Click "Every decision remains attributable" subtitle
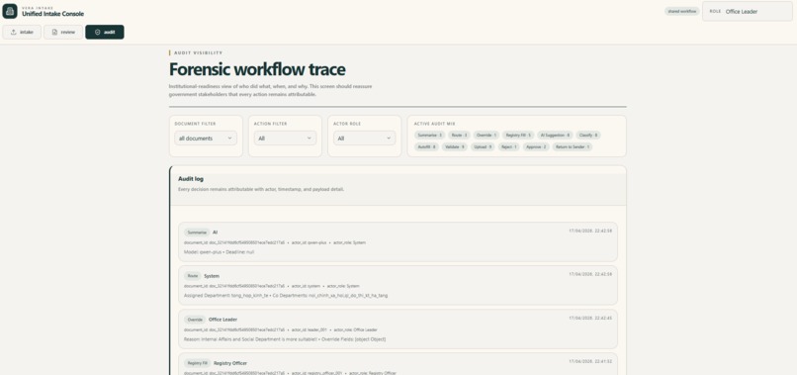797x375 pixels. coord(261,189)
